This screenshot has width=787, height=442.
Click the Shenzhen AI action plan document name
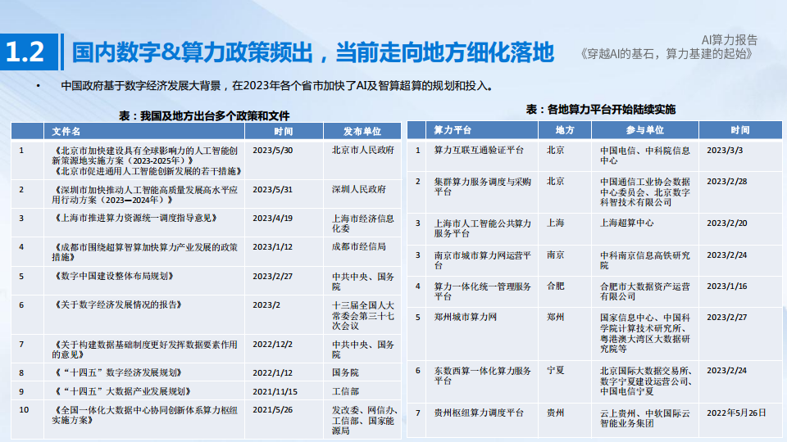pos(144,195)
